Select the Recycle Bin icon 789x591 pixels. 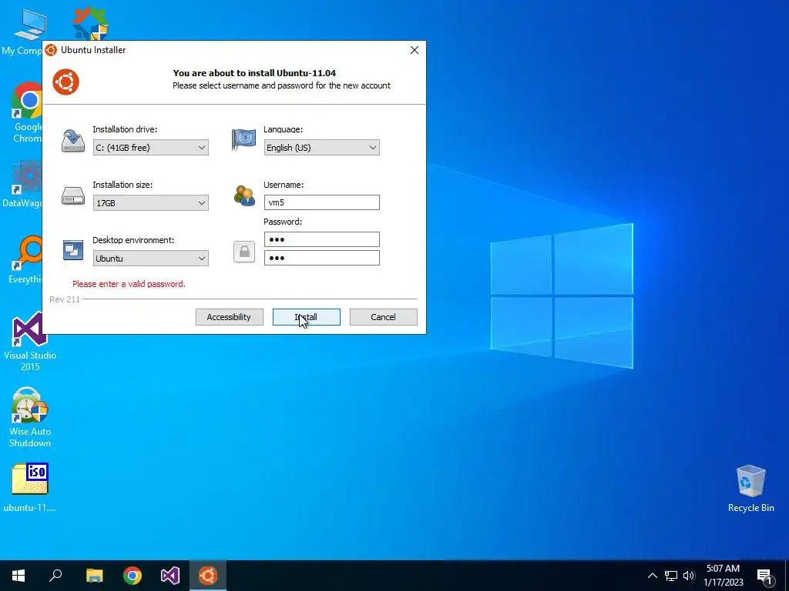point(750,489)
